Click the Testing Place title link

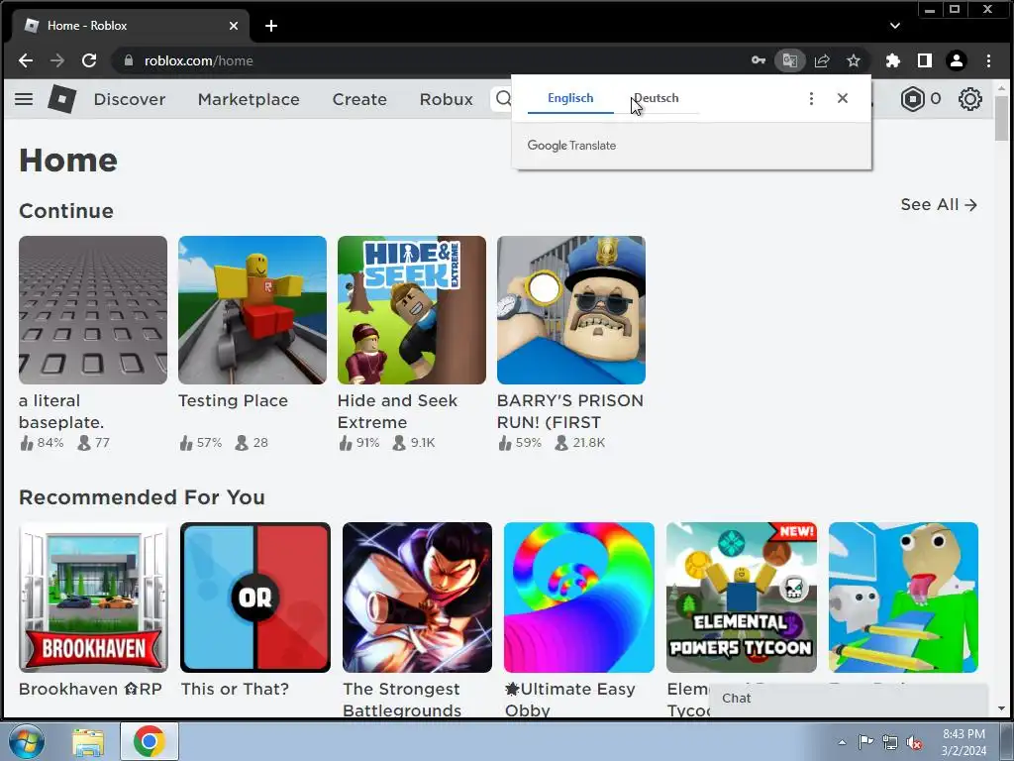pyautogui.click(x=233, y=401)
